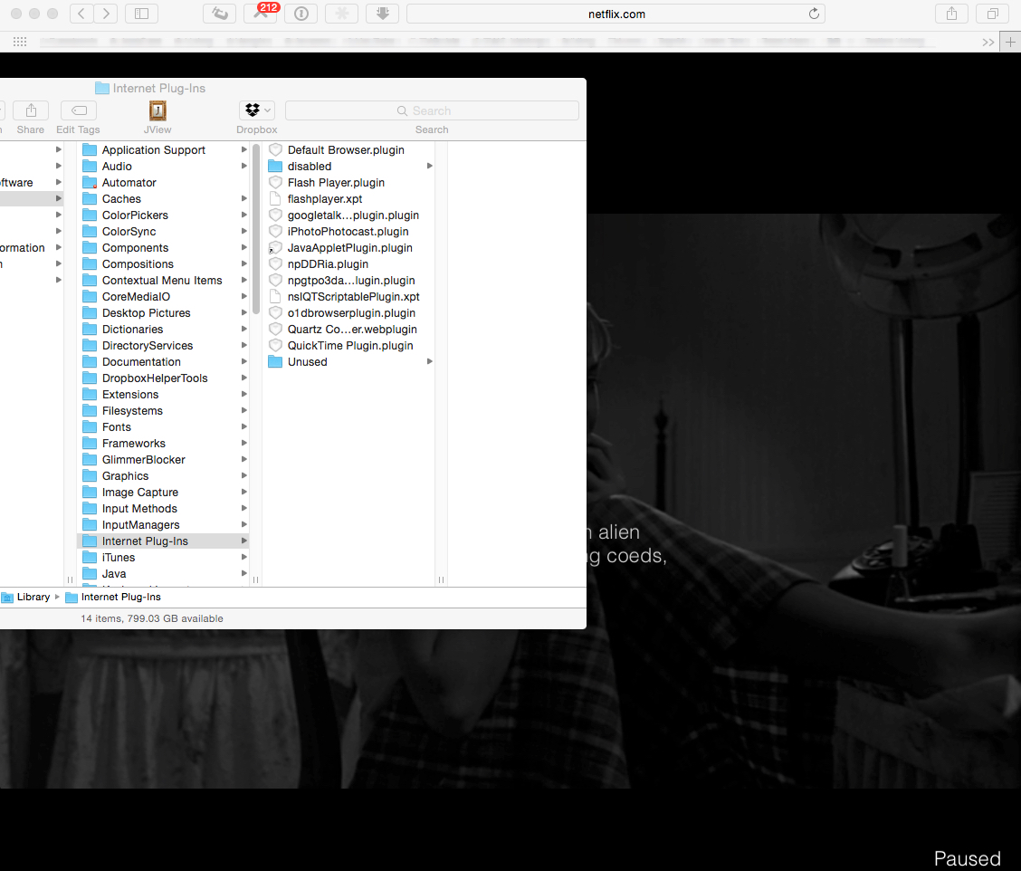This screenshot has height=871, width=1021.
Task: Expand the Extensions folder arrow
Action: [x=244, y=394]
